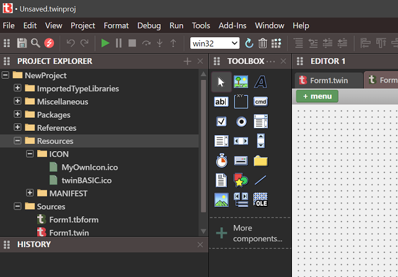Select the Timer control in the Toolbox

(221, 160)
